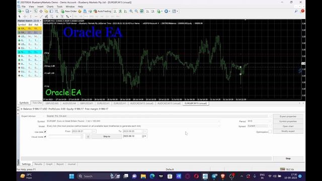Toggle the Chart Shift icon
This screenshot has width=322, height=181.
pyautogui.click(x=153, y=11)
